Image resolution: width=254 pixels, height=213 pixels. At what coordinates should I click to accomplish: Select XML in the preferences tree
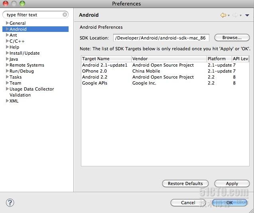[14, 101]
